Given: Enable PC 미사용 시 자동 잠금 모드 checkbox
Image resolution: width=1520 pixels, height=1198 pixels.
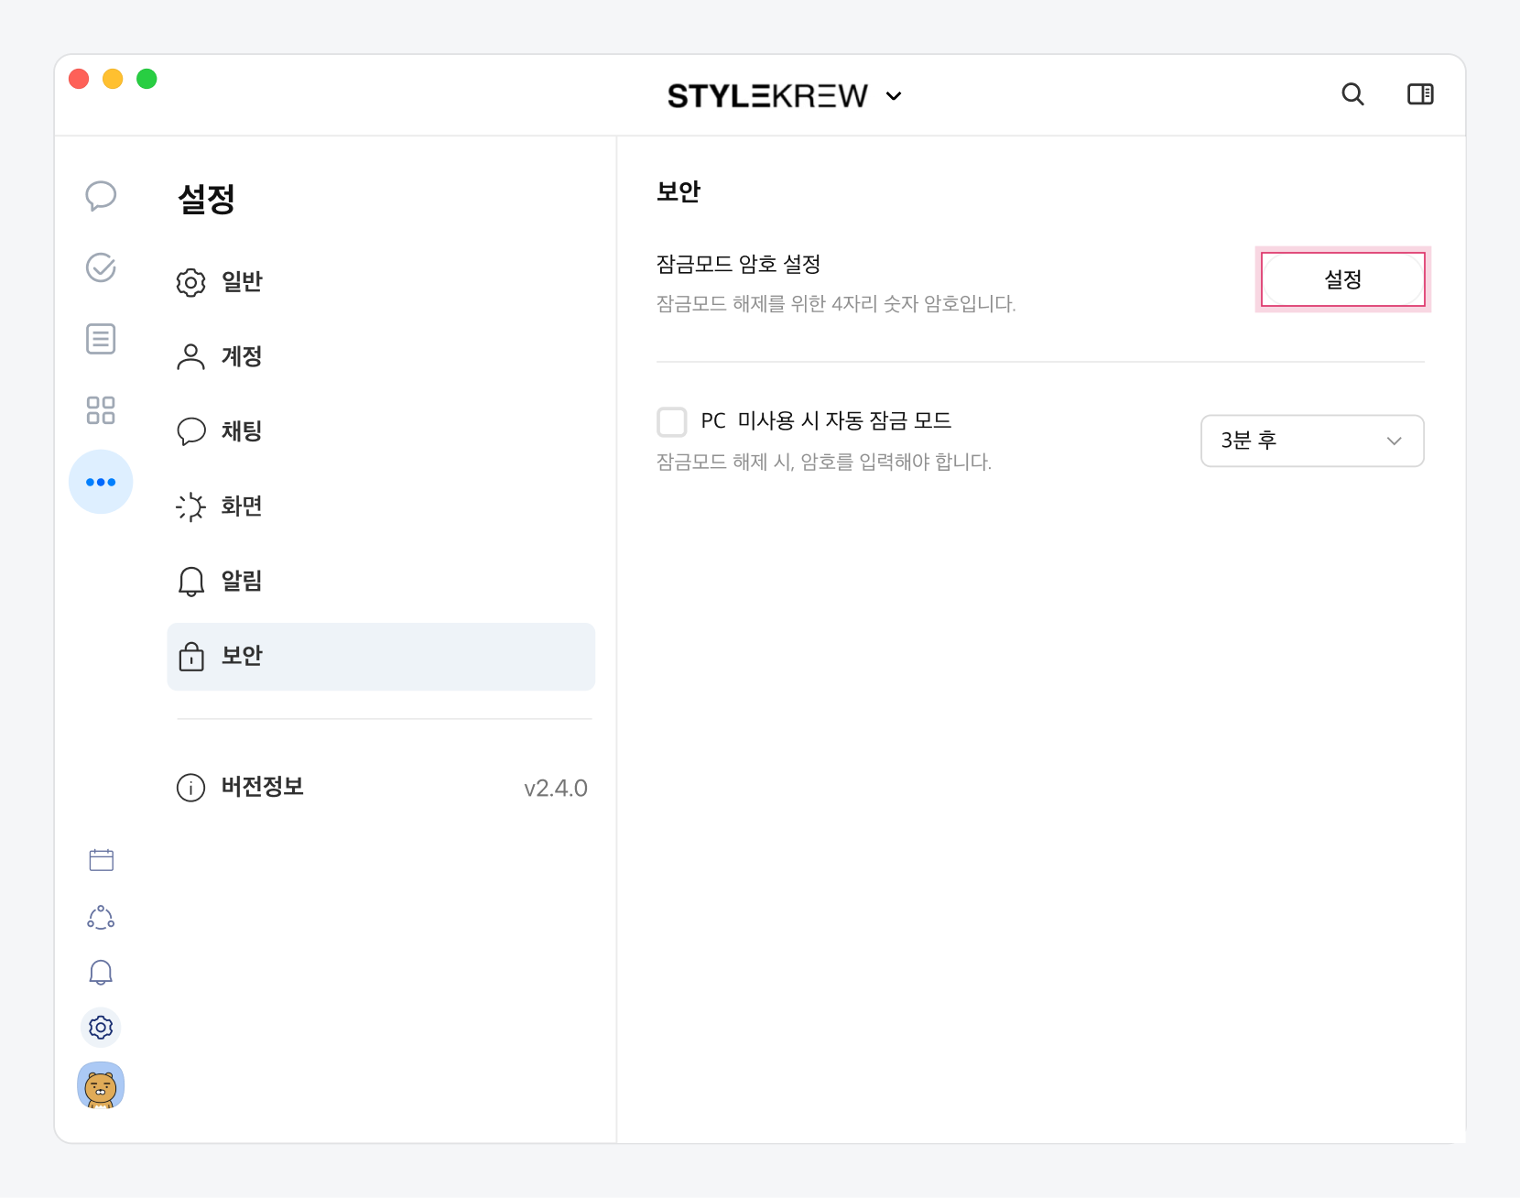Looking at the screenshot, I should coord(672,422).
